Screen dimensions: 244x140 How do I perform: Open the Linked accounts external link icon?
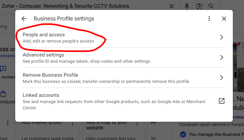(x=222, y=101)
